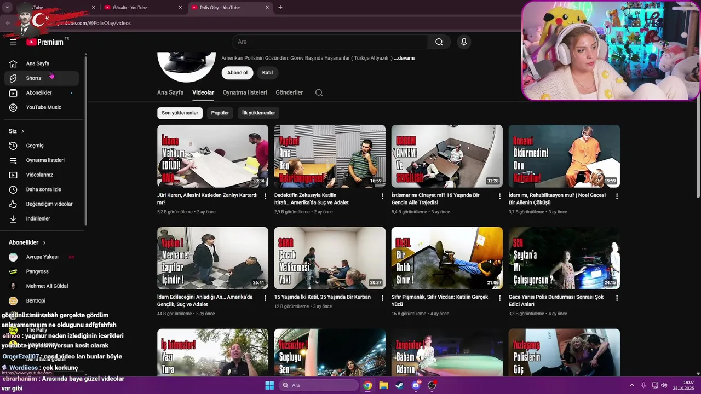Open İndirilenler in the sidebar

(42, 218)
